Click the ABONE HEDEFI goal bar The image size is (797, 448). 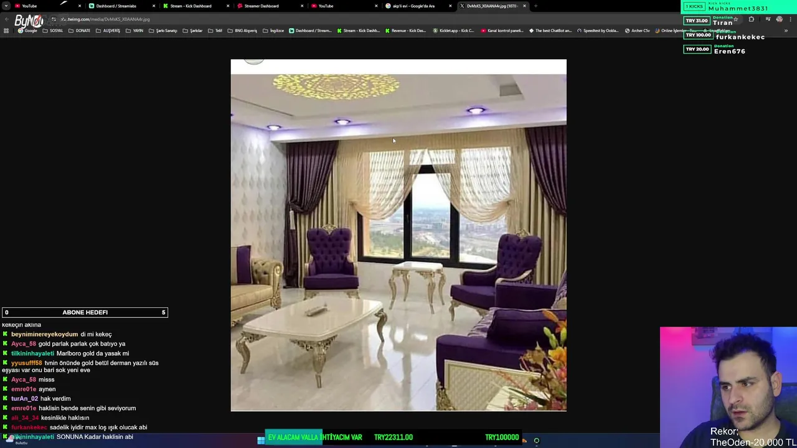click(85, 312)
